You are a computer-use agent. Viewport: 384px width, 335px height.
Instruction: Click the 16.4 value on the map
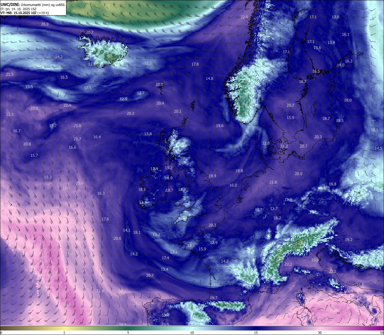[97, 137]
